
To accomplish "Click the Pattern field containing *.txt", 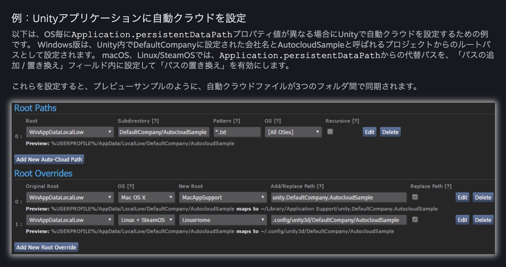I will (x=237, y=132).
